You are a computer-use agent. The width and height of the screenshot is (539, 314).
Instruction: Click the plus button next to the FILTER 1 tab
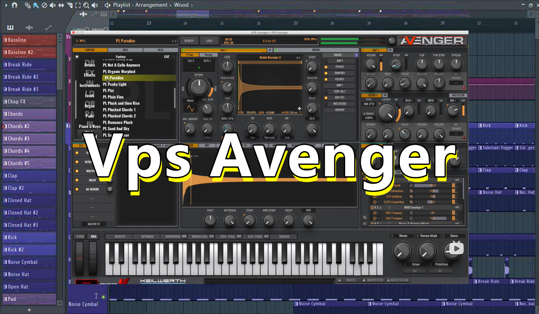point(385,95)
